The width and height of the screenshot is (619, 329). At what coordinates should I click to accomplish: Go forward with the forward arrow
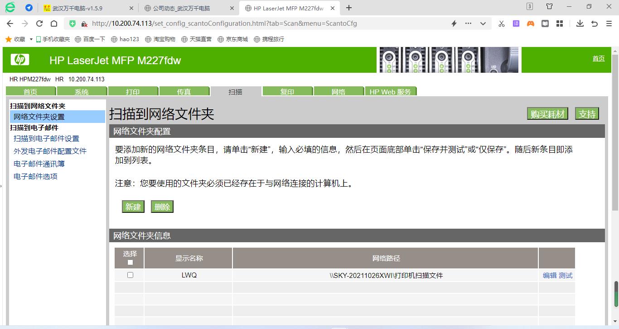point(24,23)
